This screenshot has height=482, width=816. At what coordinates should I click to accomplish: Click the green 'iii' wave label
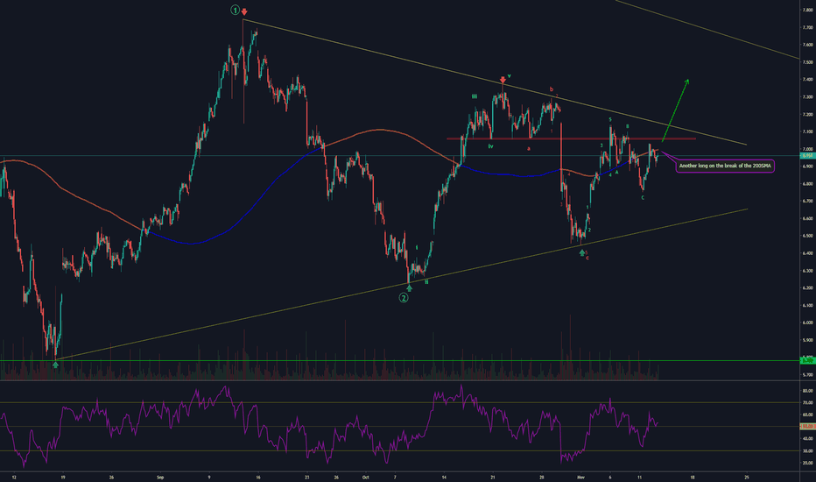pyautogui.click(x=475, y=96)
